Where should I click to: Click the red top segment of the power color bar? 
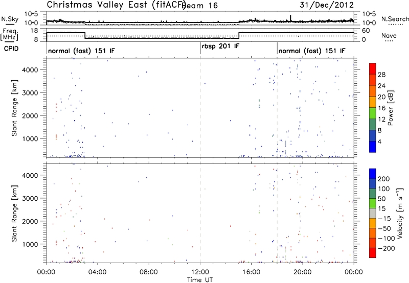[x=373, y=69]
